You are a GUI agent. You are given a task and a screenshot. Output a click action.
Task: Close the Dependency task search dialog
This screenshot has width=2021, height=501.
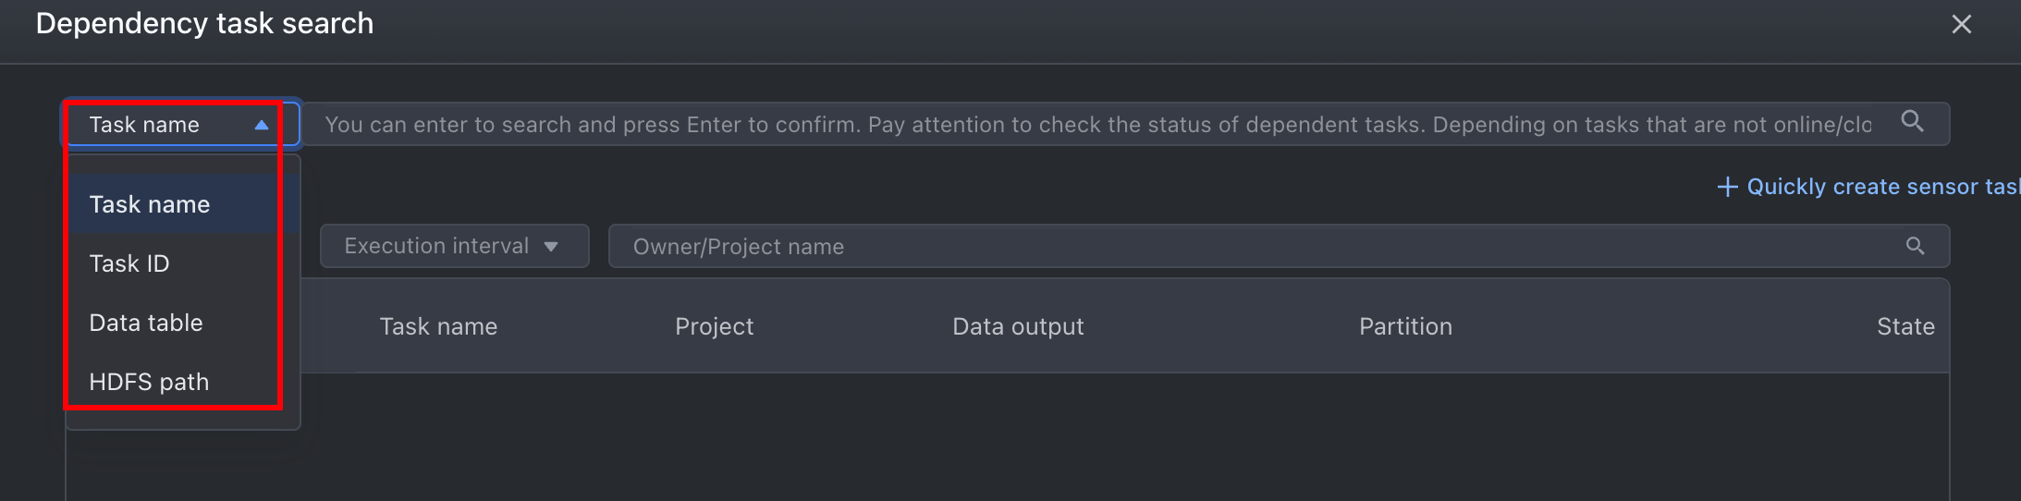point(1962,24)
